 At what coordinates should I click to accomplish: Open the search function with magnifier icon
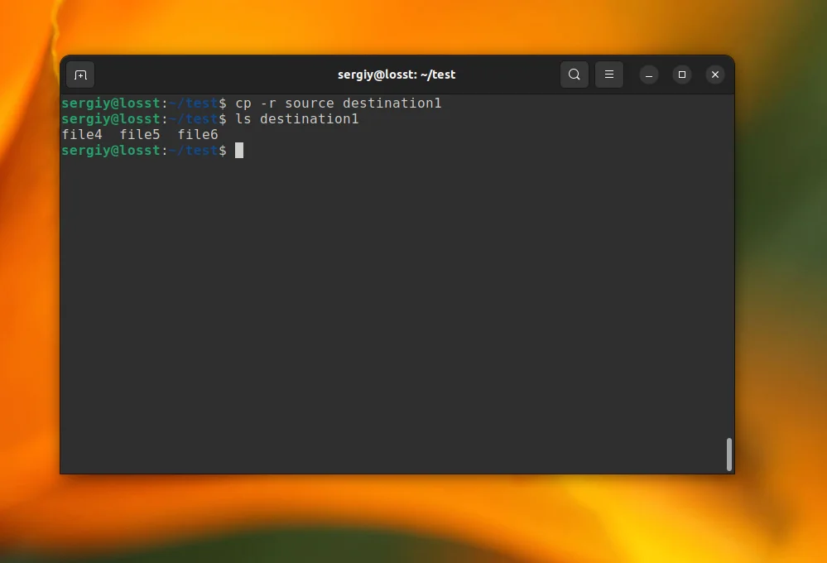(x=575, y=75)
